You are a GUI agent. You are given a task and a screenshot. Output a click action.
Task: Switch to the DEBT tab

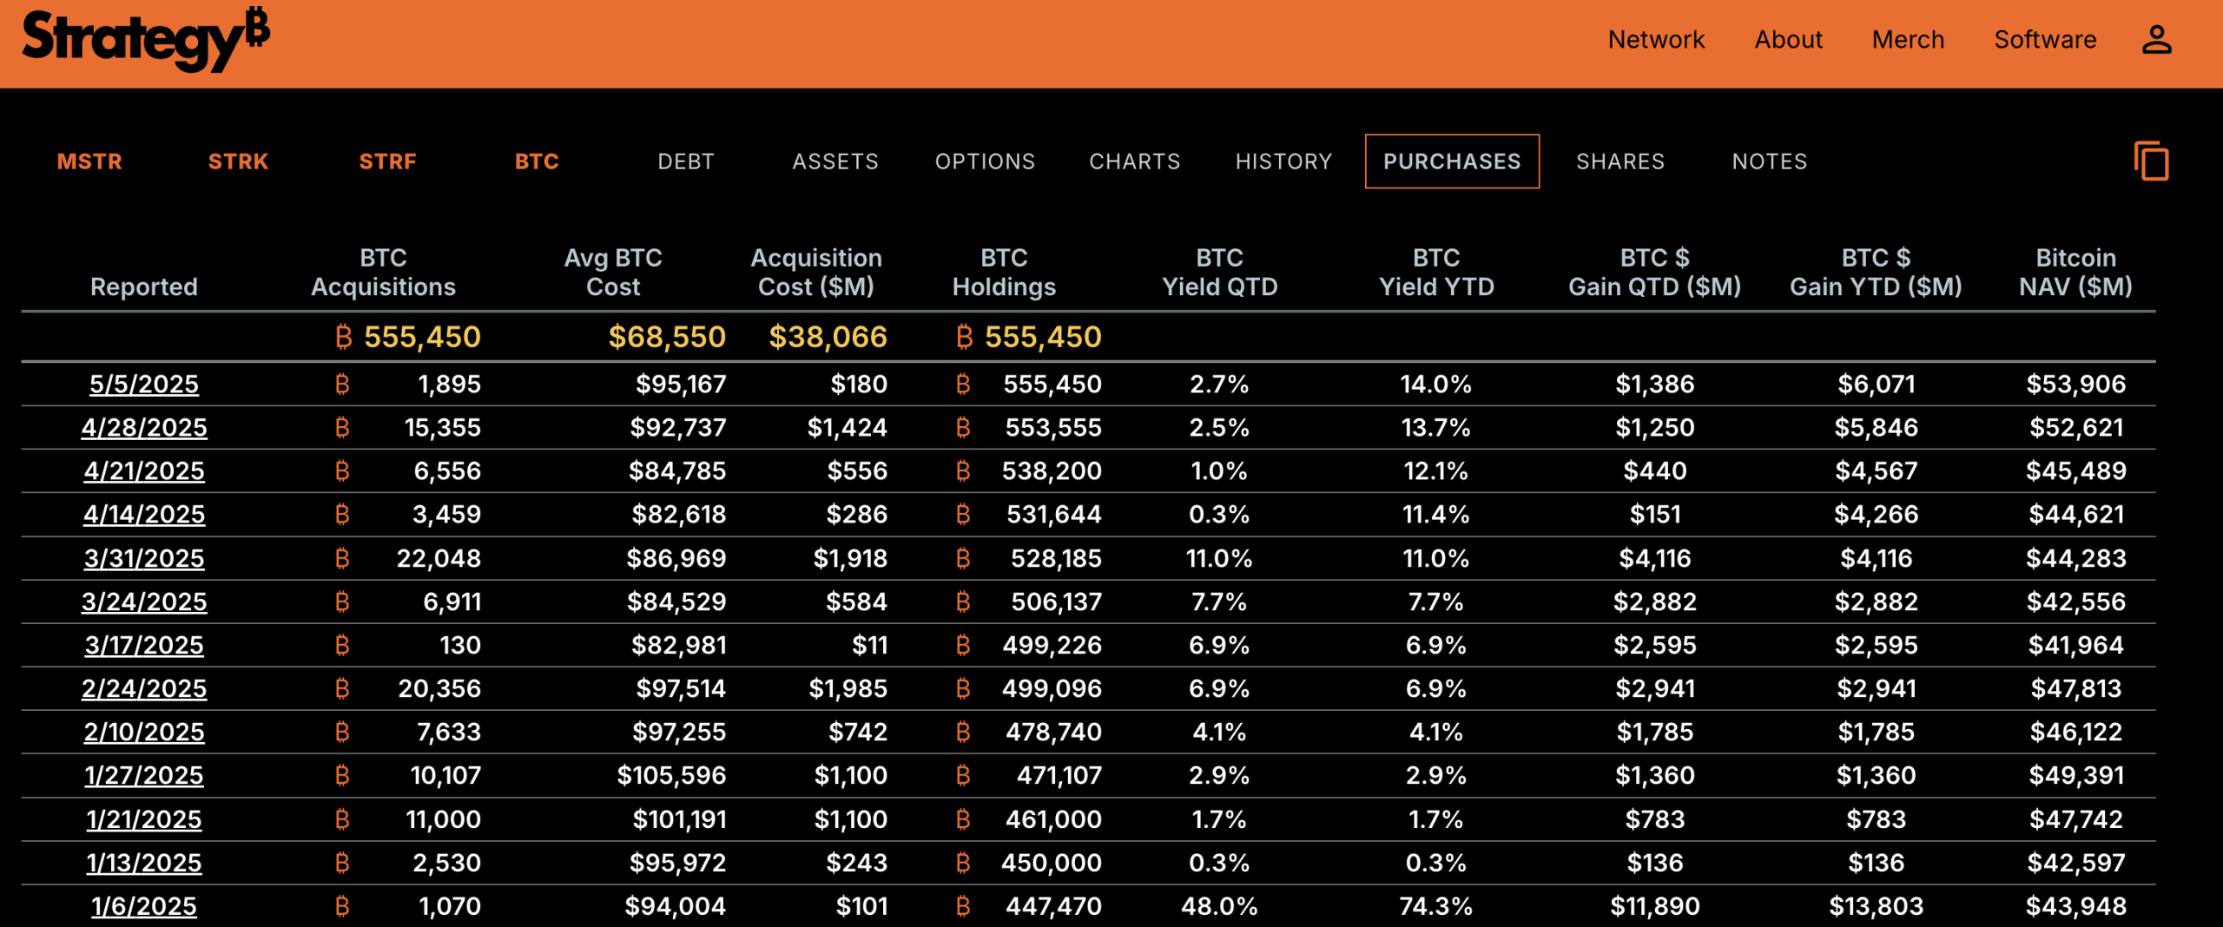[686, 161]
